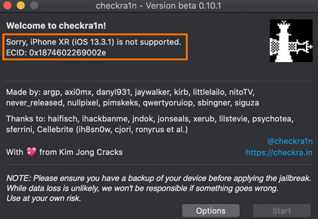Click the disabled Start button

coord(282,211)
